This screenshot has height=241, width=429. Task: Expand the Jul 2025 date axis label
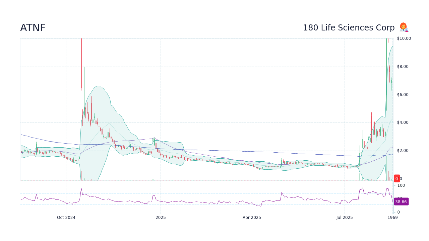(345, 217)
